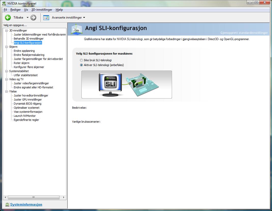Open the Fil menu

5,10
